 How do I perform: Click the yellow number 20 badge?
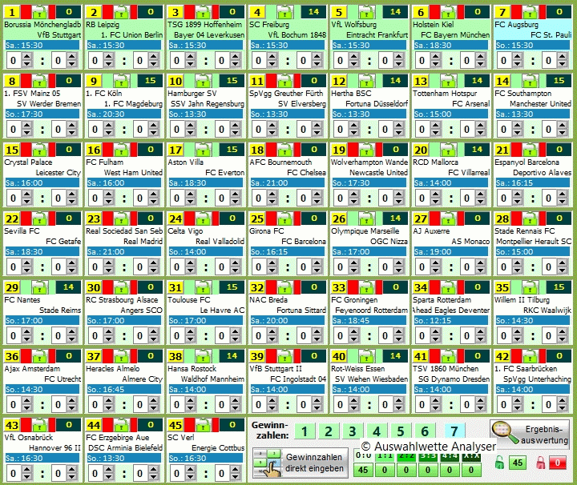pos(421,150)
